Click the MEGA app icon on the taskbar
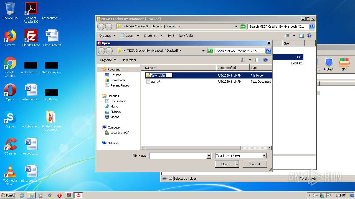 pos(78,195)
